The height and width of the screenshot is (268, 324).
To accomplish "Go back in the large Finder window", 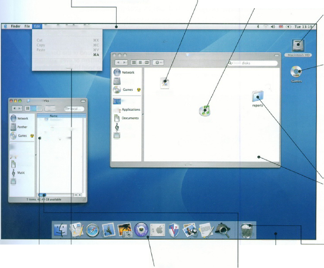I will 118,62.
